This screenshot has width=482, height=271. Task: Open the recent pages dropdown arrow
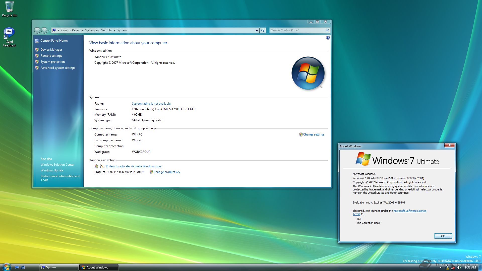pyautogui.click(x=49, y=31)
